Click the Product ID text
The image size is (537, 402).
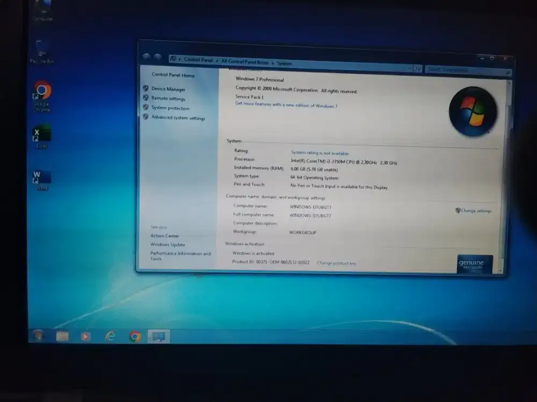[x=271, y=262]
